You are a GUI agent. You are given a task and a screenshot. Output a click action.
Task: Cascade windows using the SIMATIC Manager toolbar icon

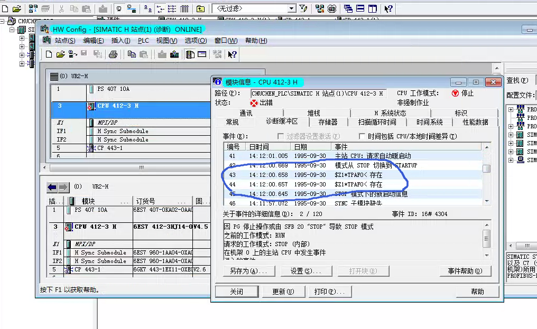[348, 8]
